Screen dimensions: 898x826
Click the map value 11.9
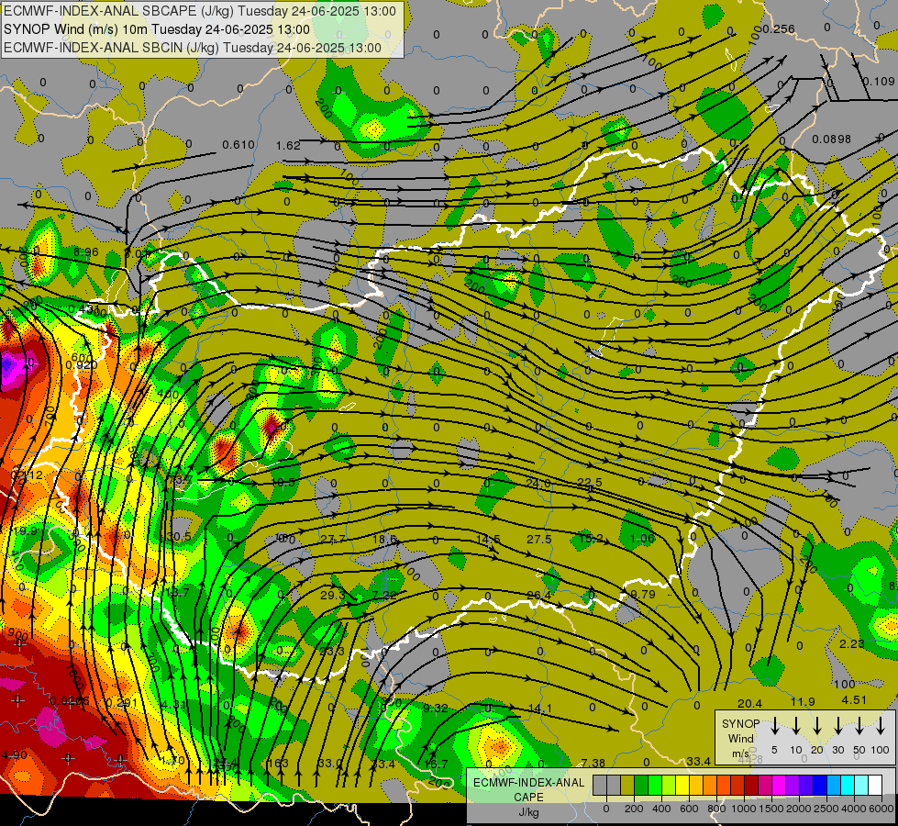[x=803, y=701]
